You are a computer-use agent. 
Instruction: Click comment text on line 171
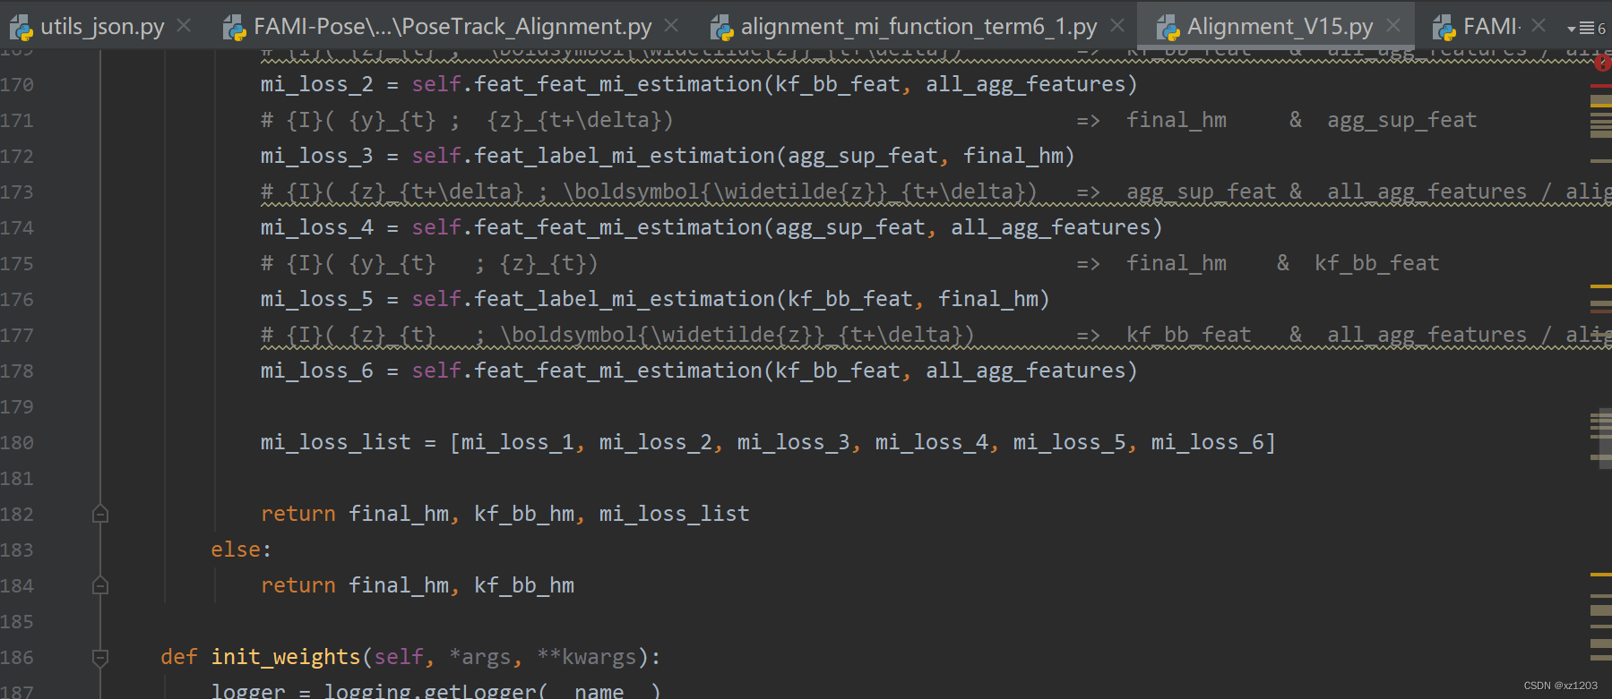[x=868, y=120]
